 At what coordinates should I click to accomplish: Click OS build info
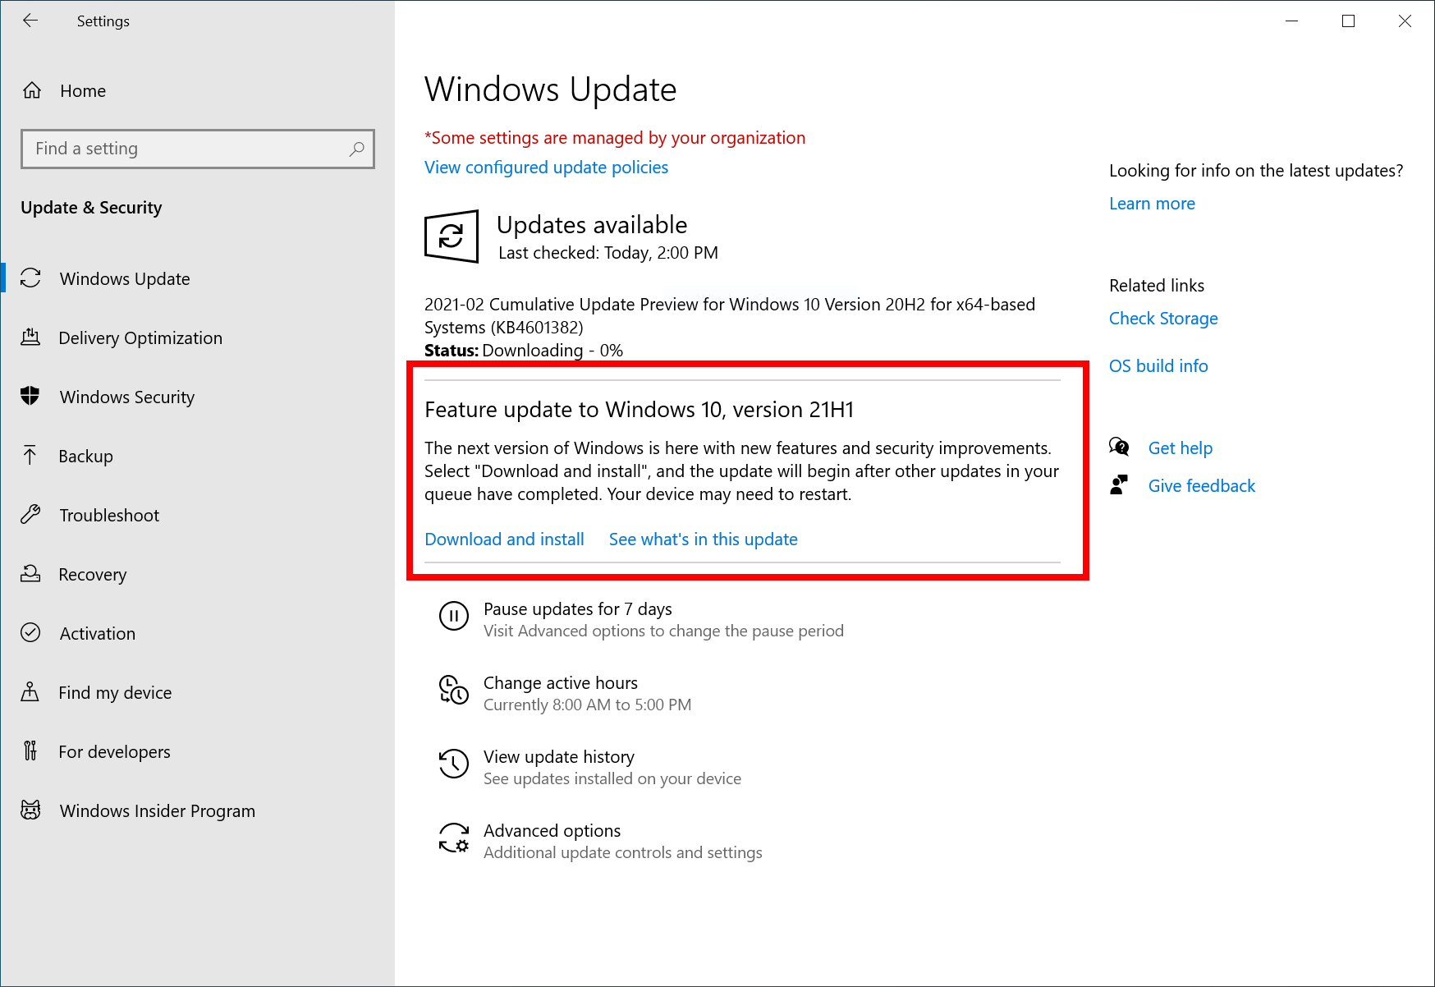point(1158,365)
